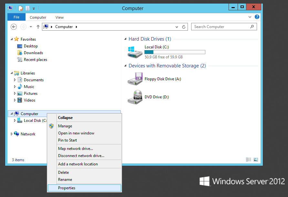Go up one level with Up arrow

coord(38,27)
